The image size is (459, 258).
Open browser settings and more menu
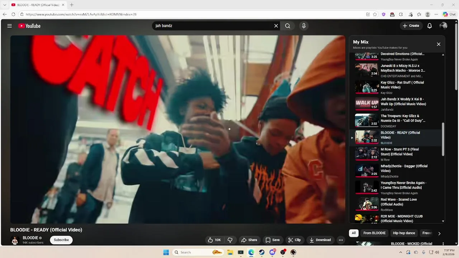436,14
